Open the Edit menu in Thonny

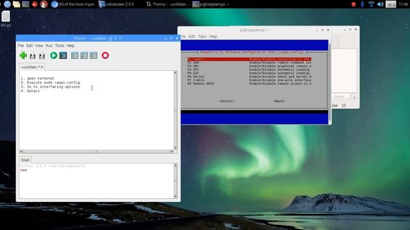click(x=29, y=45)
